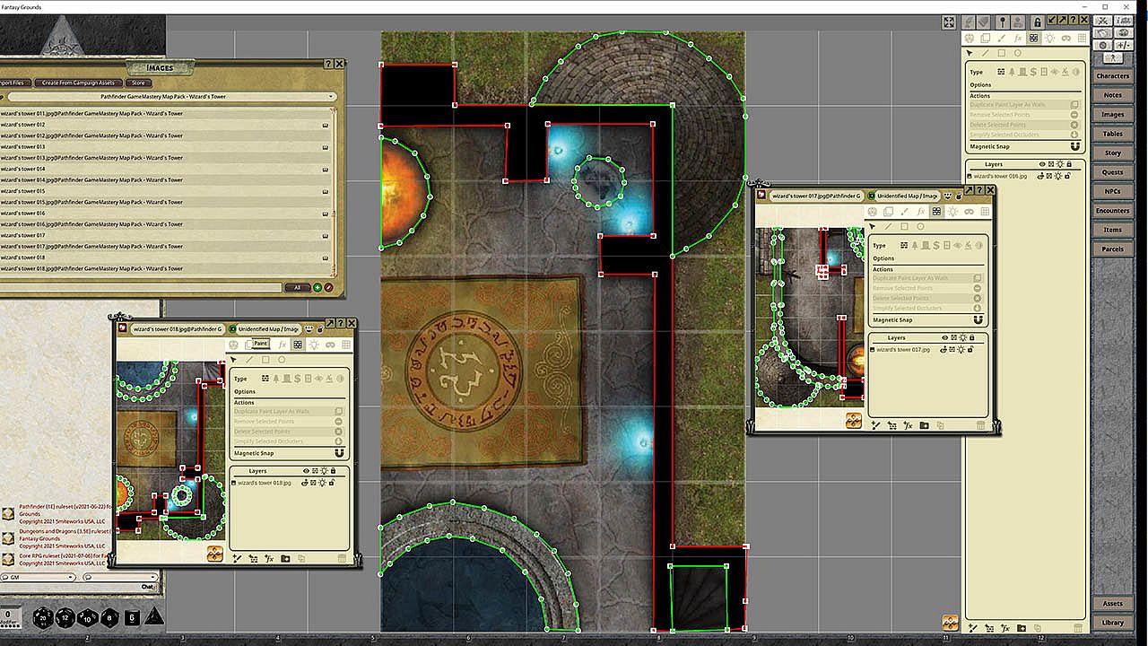Click the All filter button in Images
1148x646 pixels.
pos(297,288)
